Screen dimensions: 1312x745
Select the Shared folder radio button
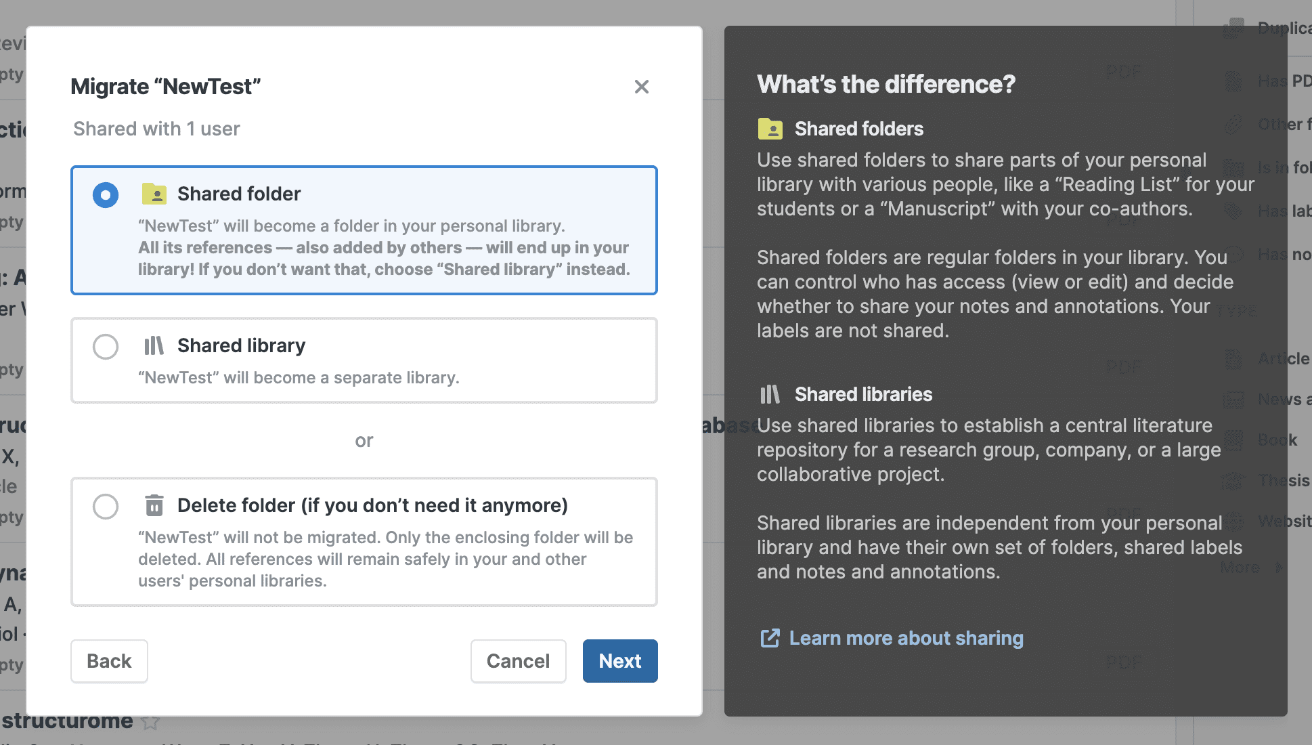(x=106, y=195)
